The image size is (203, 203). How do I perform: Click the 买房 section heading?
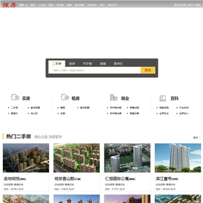coord(26,98)
